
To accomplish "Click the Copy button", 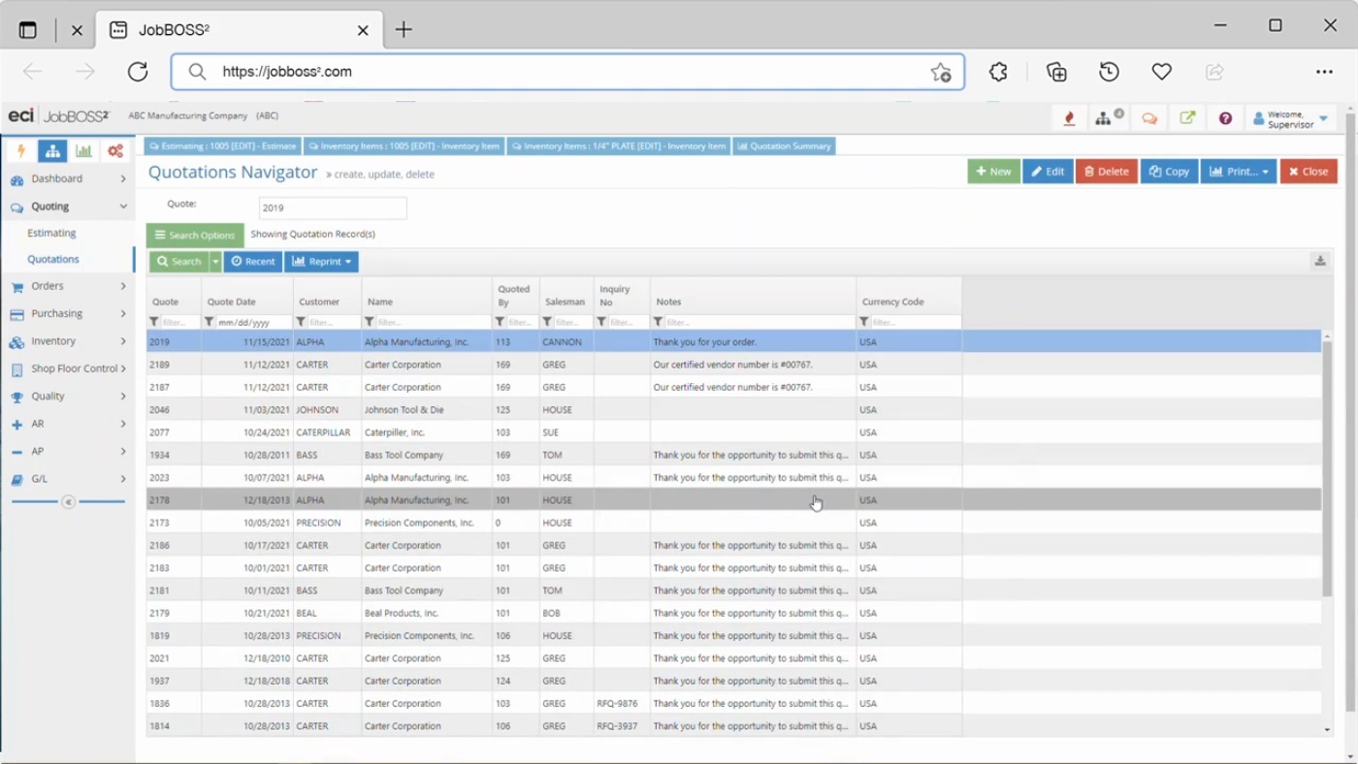I will [1169, 172].
